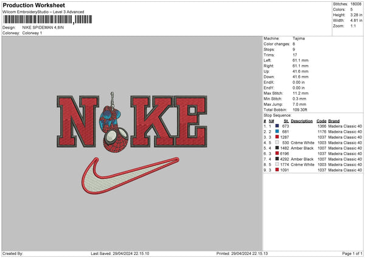Click the light blue swatch in stop 2
Viewport: 365px width, 258px height.
[x=277, y=131]
